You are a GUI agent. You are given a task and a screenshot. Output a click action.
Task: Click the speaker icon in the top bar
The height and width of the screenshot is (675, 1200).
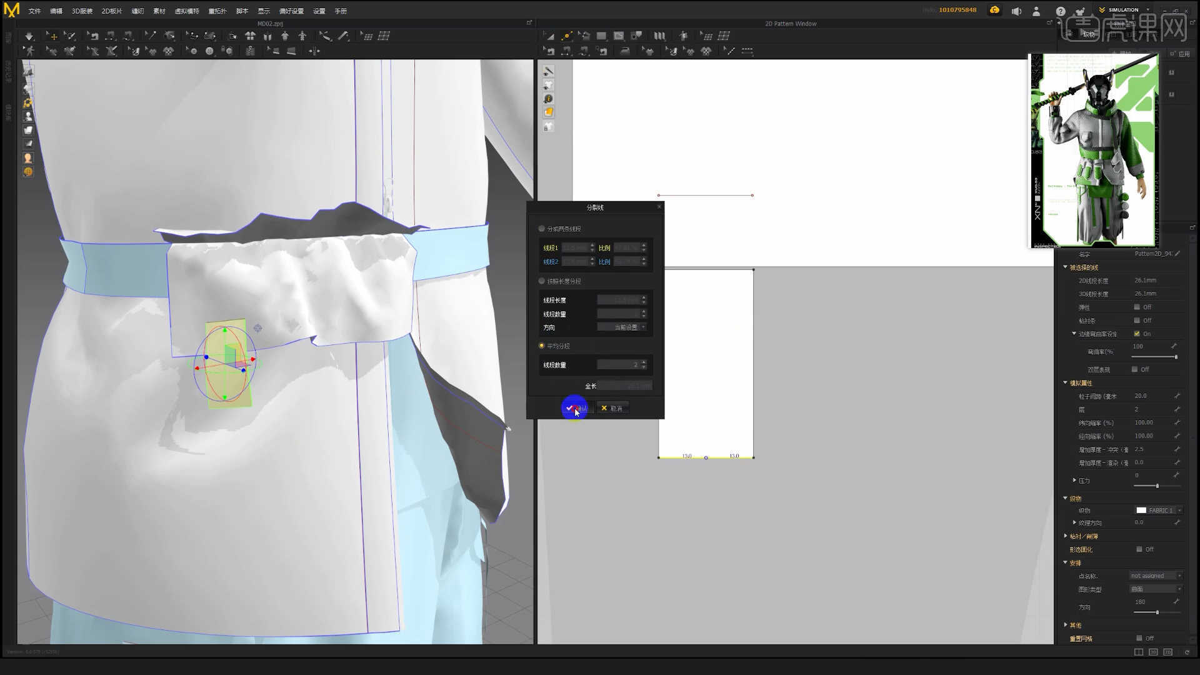[x=1016, y=11]
